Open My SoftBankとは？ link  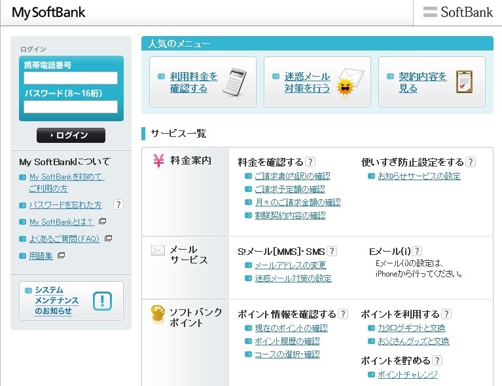[61, 222]
